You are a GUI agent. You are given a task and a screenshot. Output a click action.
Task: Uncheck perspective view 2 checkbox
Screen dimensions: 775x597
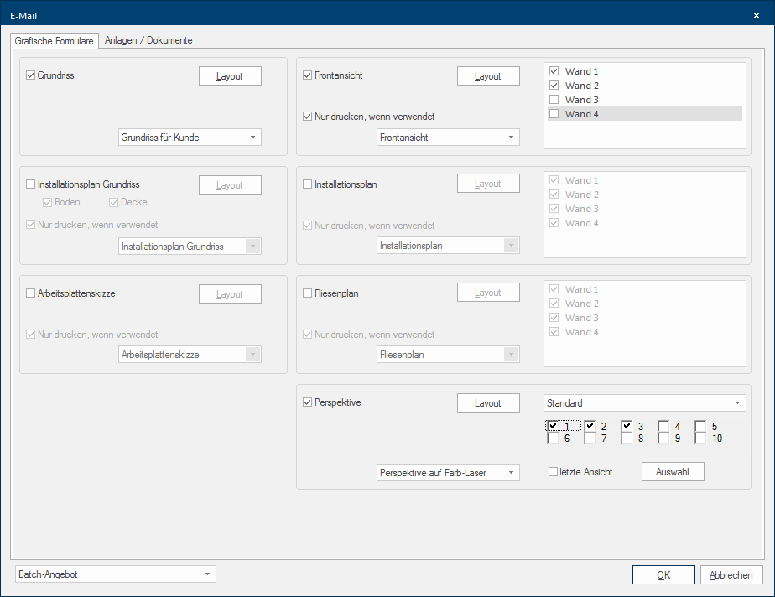(x=590, y=425)
